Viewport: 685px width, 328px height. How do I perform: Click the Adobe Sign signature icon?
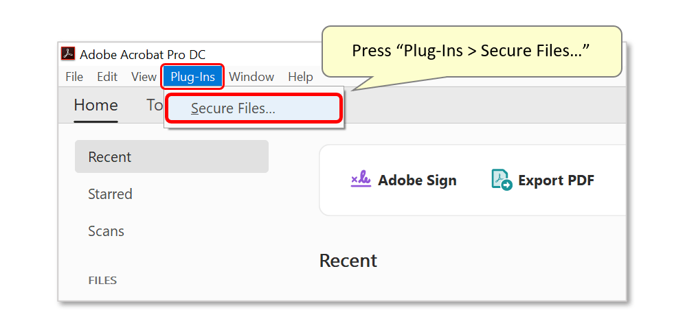point(361,180)
